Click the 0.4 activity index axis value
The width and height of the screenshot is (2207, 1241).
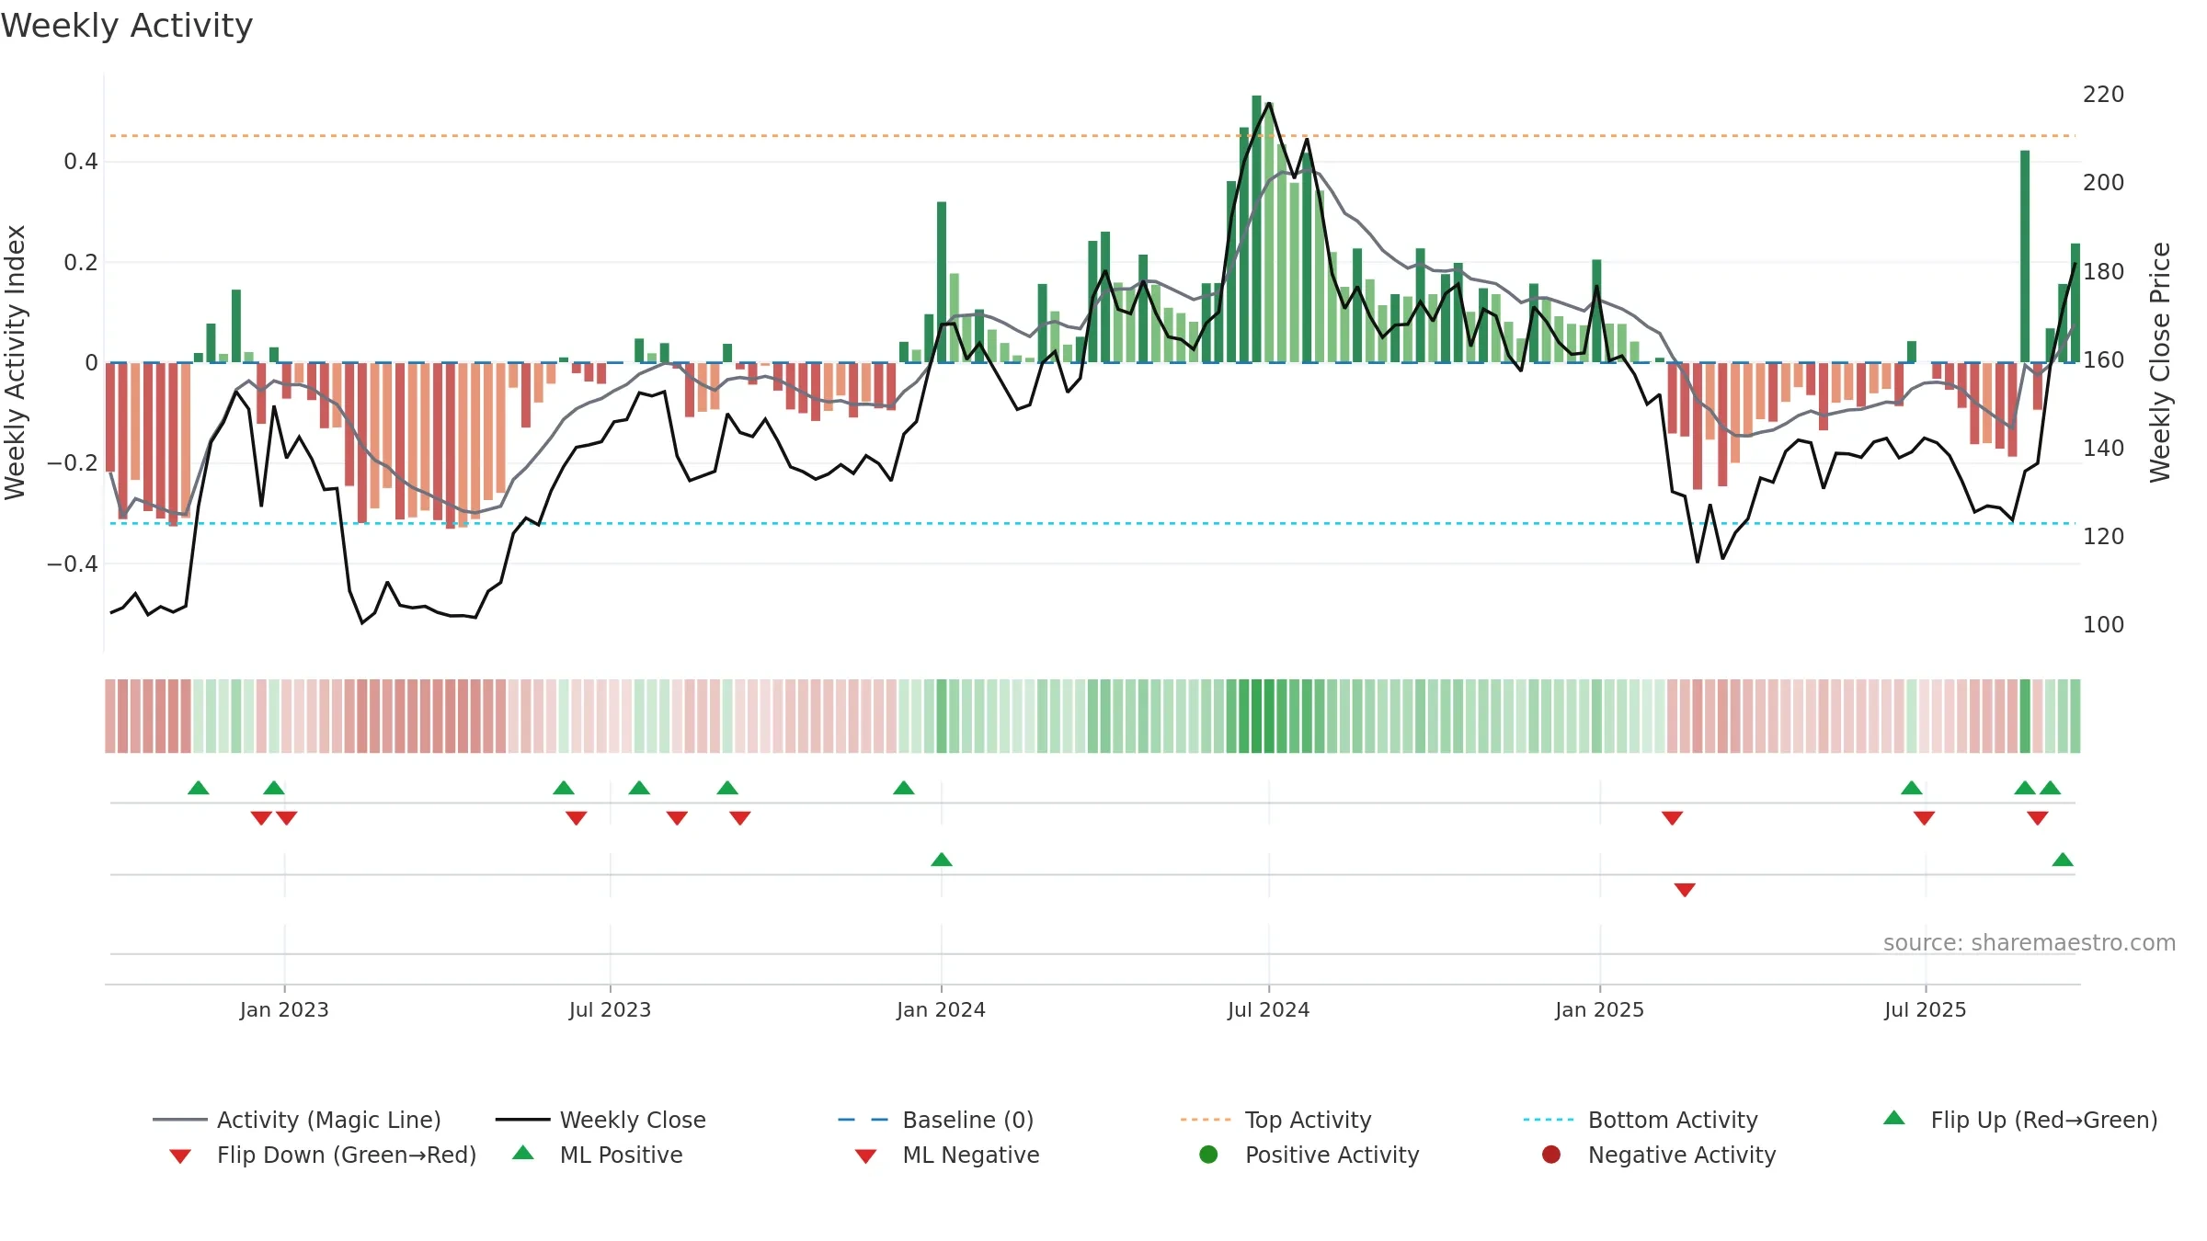coord(81,162)
